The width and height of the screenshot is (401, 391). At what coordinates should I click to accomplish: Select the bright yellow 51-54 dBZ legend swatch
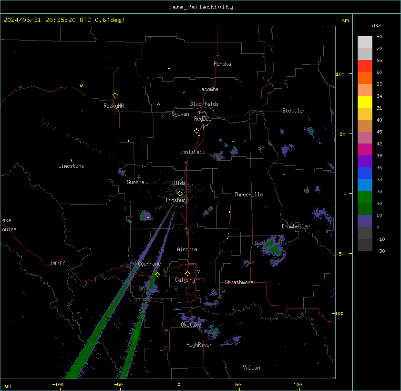pyautogui.click(x=365, y=102)
